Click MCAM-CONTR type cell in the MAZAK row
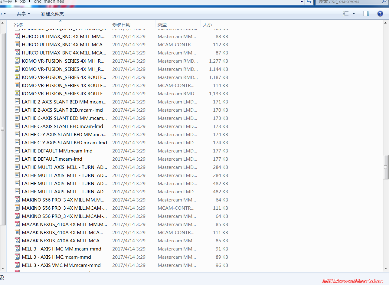 pyautogui.click(x=176, y=232)
